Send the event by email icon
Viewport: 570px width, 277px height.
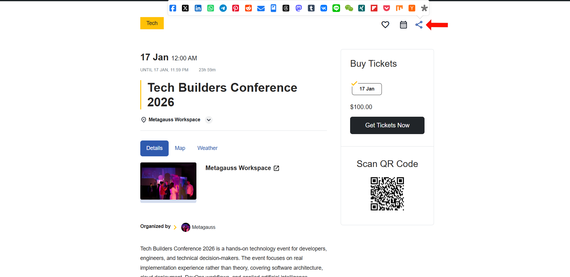point(261,8)
